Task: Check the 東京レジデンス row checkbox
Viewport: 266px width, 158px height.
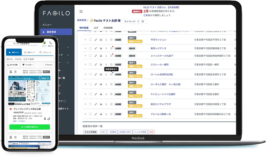Action: coord(90,48)
